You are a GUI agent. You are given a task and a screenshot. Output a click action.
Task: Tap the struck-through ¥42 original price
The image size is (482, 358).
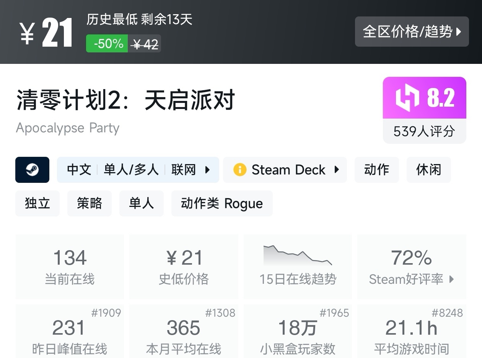[x=145, y=44]
